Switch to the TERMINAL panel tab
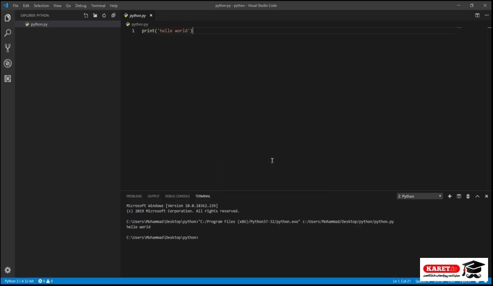This screenshot has height=286, width=493. coord(203,196)
